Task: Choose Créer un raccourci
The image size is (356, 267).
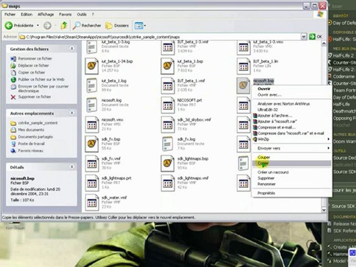Action: pos(291,172)
